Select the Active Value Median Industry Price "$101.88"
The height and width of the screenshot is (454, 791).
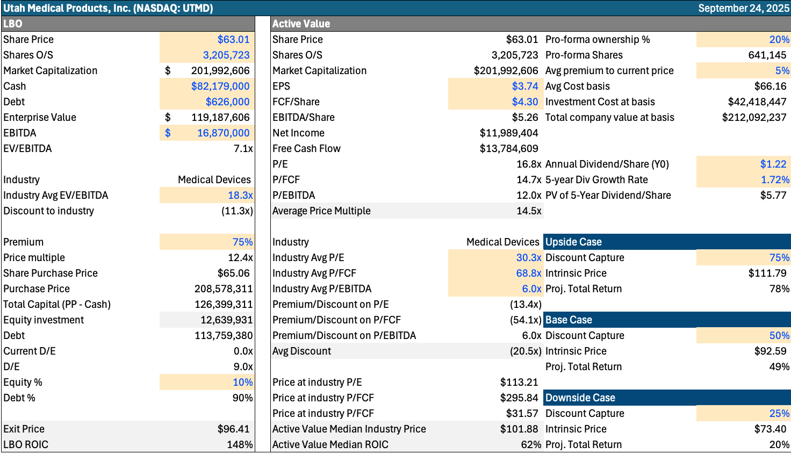519,429
